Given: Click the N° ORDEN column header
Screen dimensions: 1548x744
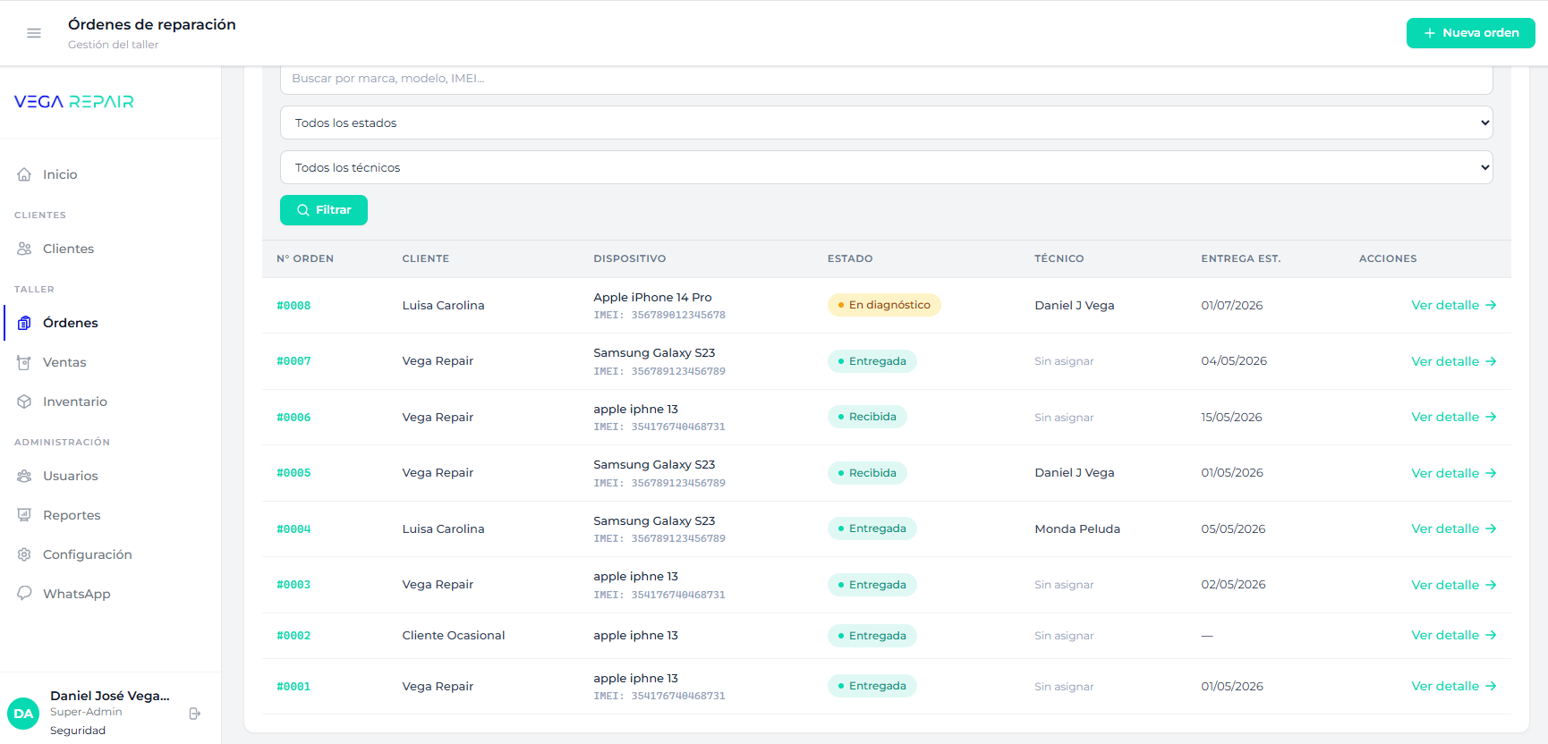Looking at the screenshot, I should click(x=305, y=258).
